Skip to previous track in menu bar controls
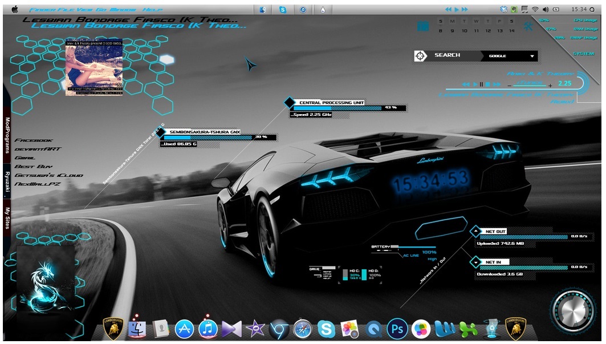Viewport: 606px width, 344px height. click(448, 9)
